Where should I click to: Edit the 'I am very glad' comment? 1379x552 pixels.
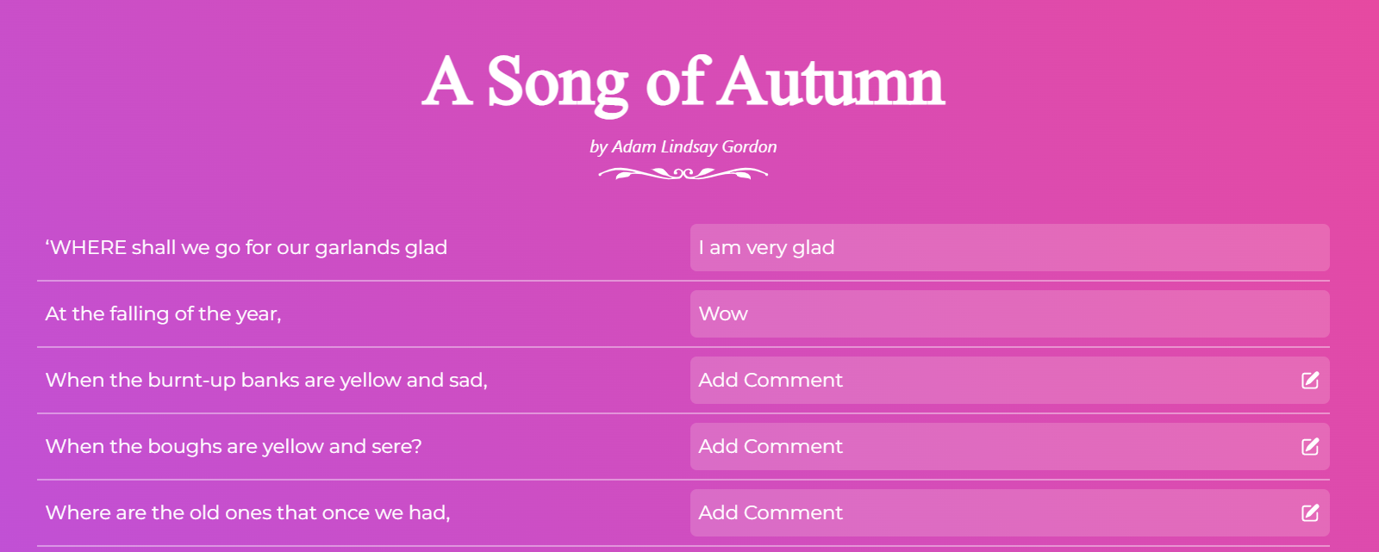tap(1008, 248)
